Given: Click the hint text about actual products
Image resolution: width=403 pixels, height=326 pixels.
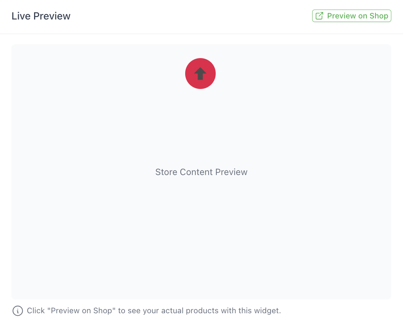Looking at the screenshot, I should (154, 311).
